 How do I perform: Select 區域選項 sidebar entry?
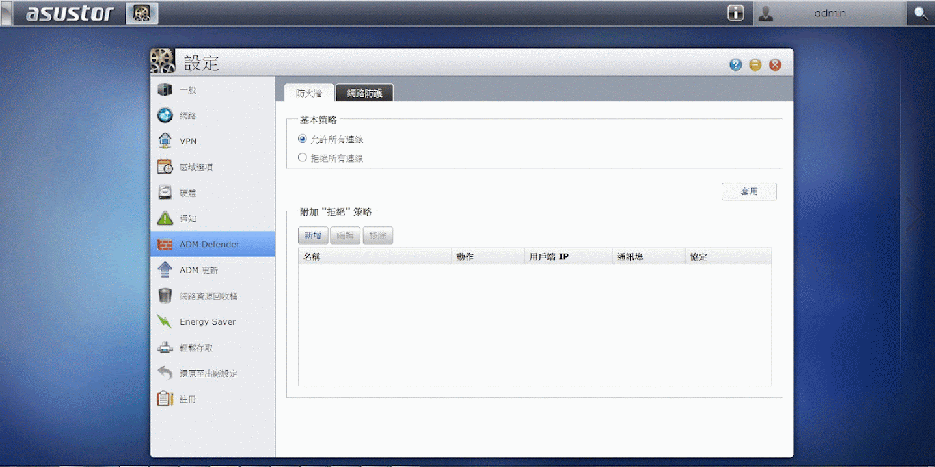point(213,167)
